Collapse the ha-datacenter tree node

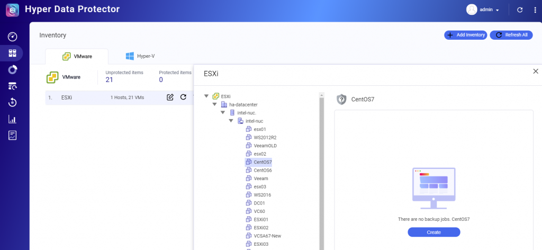coord(214,104)
